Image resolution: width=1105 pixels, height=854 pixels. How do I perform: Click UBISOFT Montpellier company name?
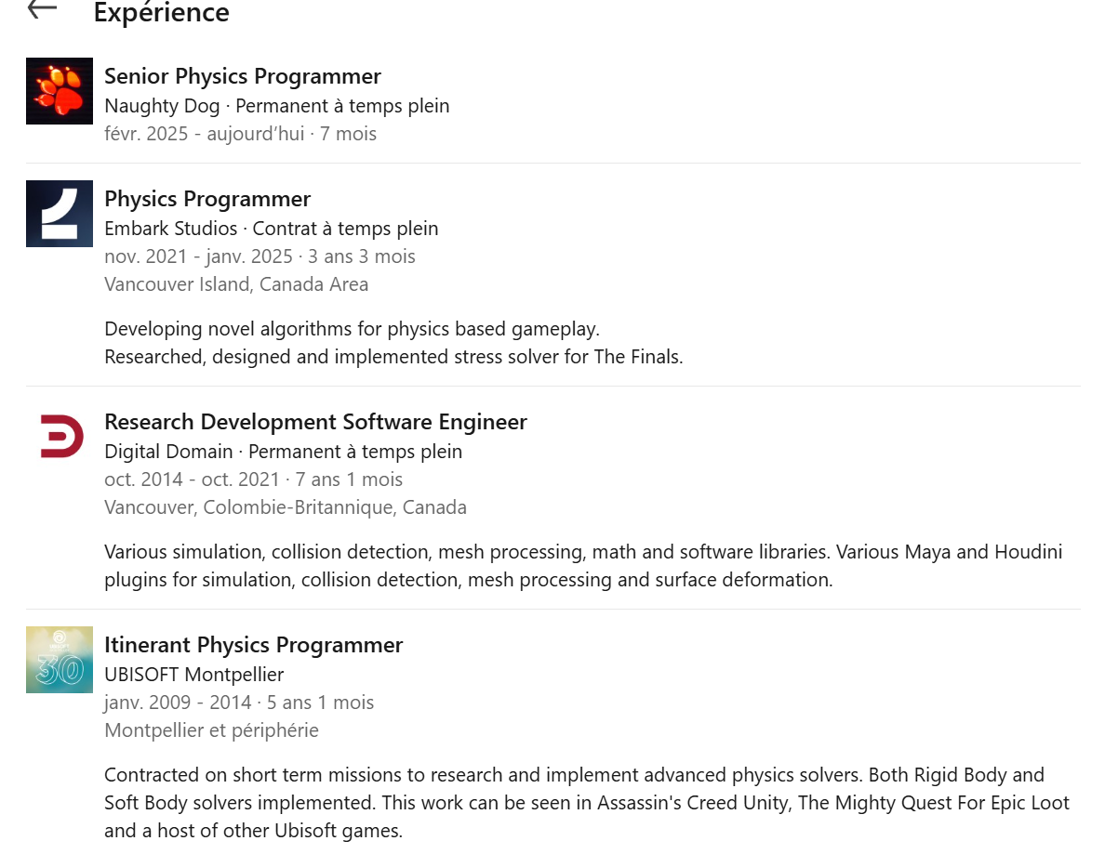coord(193,675)
